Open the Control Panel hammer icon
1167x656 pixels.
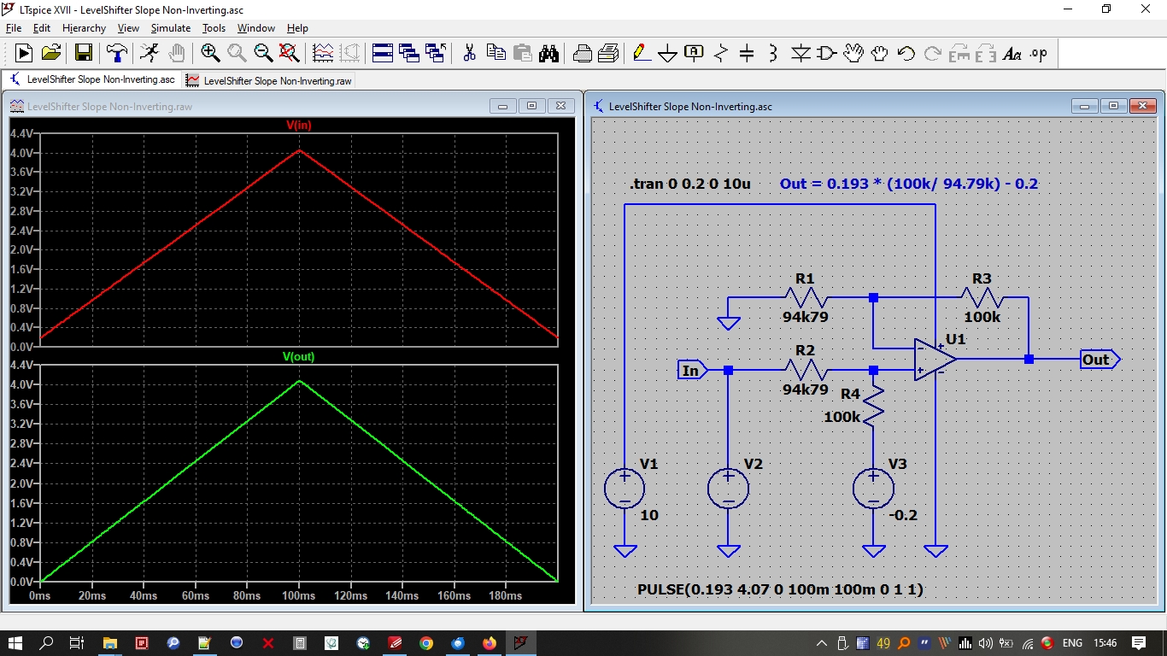coord(116,54)
